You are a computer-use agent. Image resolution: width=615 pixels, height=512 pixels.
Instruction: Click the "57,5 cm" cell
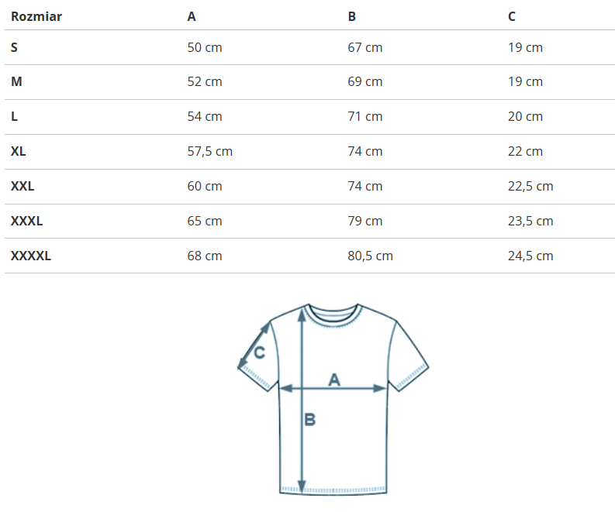point(210,151)
